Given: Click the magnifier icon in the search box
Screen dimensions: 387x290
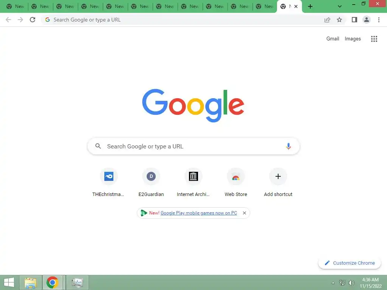Looking at the screenshot, I should coord(98,146).
